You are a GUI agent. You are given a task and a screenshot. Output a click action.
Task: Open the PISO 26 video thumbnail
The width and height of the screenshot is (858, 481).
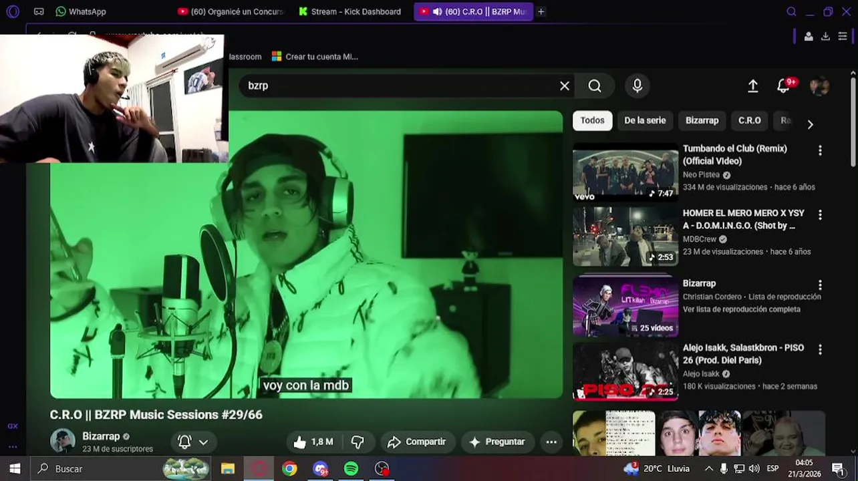pos(625,371)
